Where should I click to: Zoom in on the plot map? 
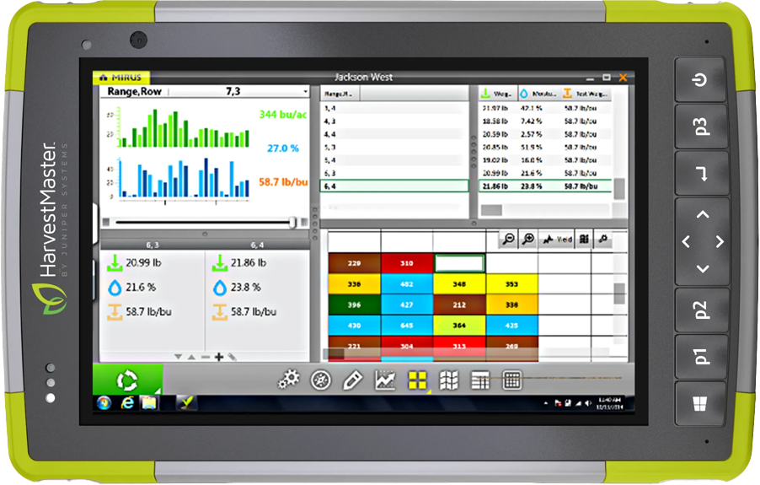[x=528, y=240]
